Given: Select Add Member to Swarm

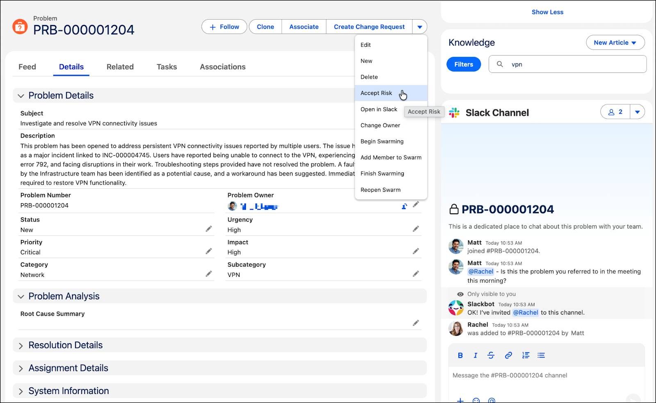Looking at the screenshot, I should point(391,157).
